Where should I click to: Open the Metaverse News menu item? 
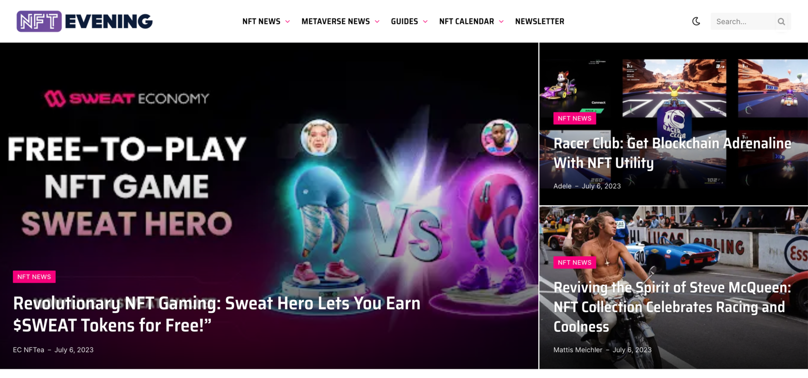coord(336,21)
